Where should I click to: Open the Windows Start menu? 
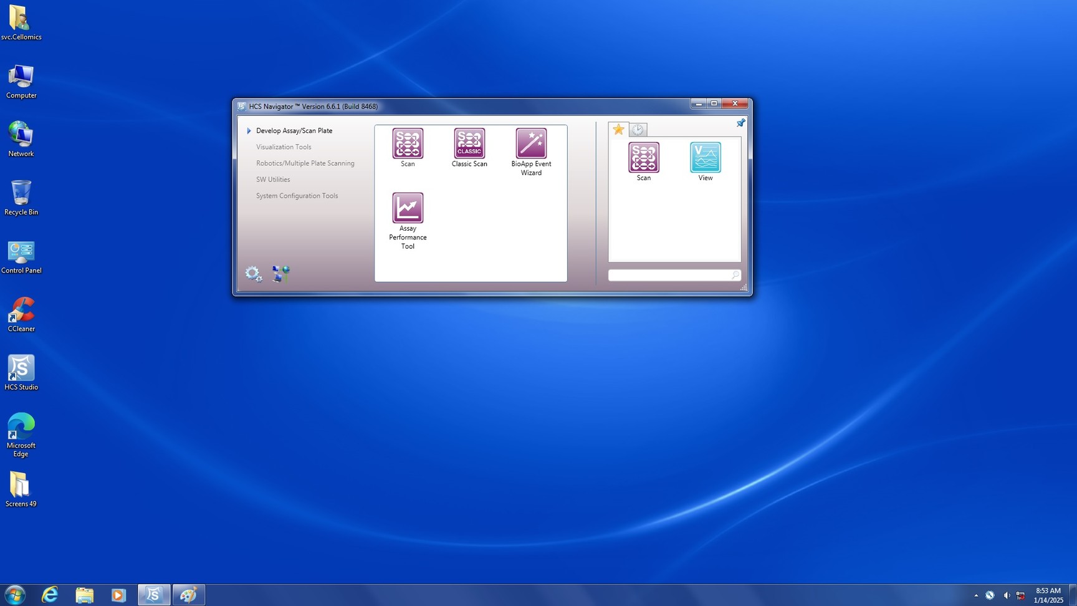14,595
